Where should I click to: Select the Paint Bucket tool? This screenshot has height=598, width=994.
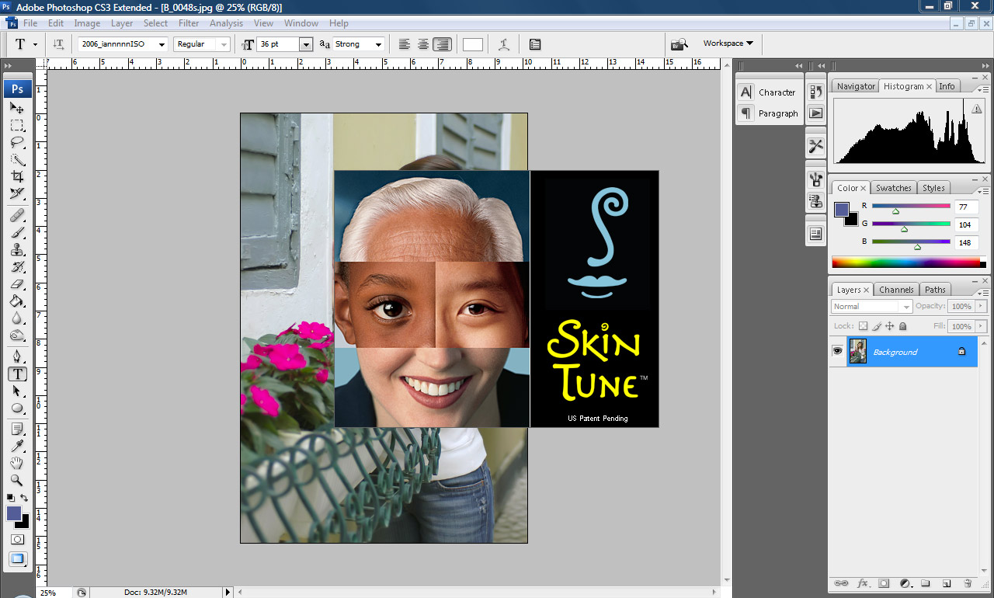(x=17, y=301)
